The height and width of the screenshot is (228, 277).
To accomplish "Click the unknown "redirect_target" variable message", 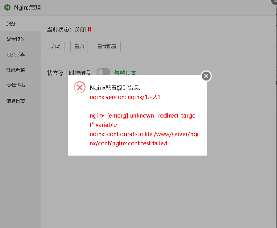I will (x=143, y=120).
